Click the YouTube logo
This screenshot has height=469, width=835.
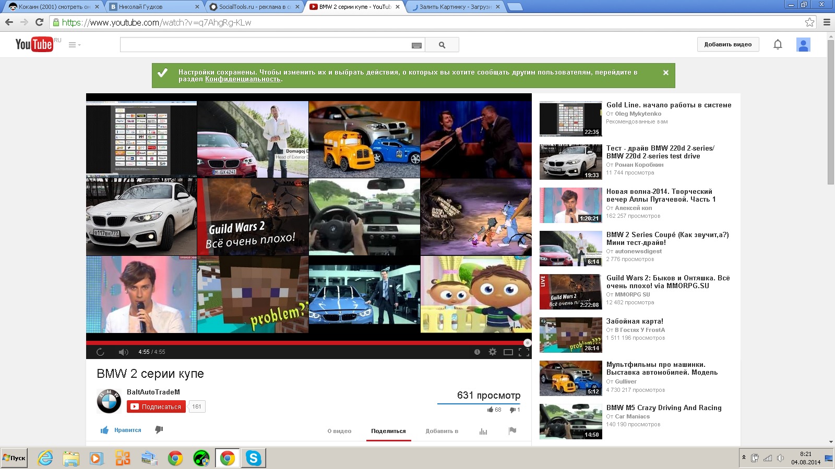pyautogui.click(x=34, y=44)
